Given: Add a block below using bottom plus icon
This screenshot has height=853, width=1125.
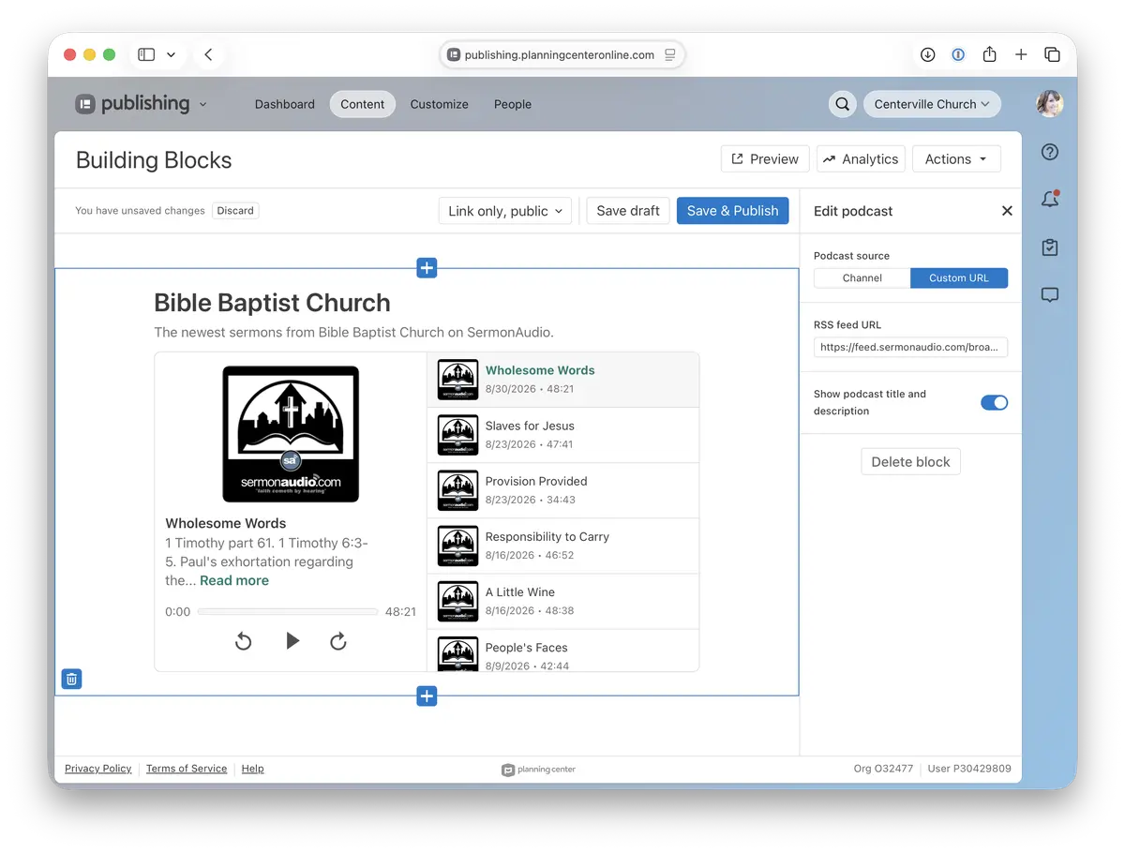Looking at the screenshot, I should 427,696.
